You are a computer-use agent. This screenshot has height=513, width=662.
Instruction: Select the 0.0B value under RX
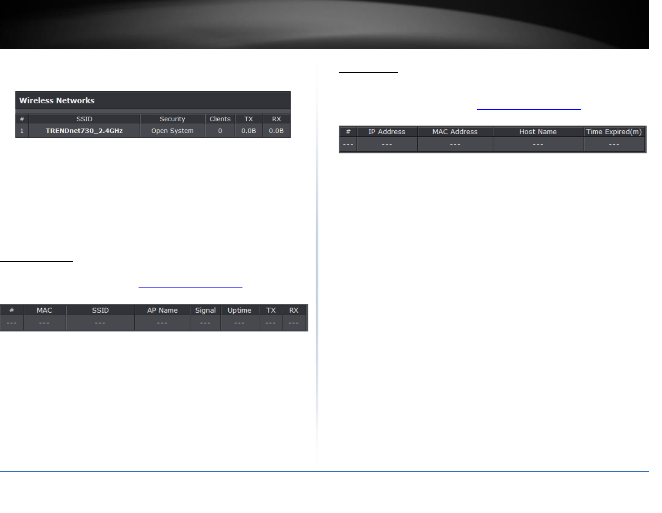tap(276, 131)
